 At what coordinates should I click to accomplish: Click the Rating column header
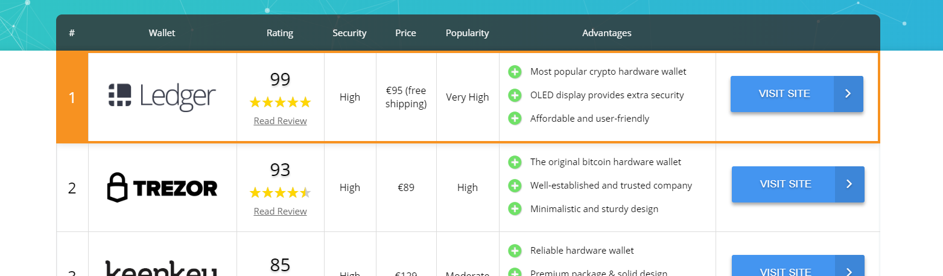pyautogui.click(x=280, y=33)
